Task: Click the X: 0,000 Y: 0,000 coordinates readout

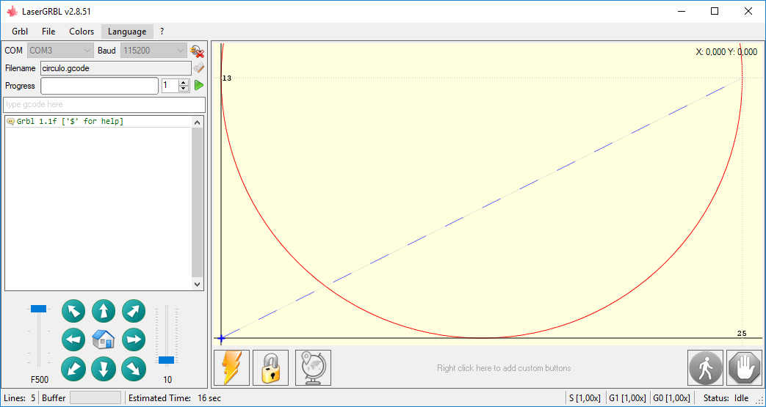Action: pos(726,52)
